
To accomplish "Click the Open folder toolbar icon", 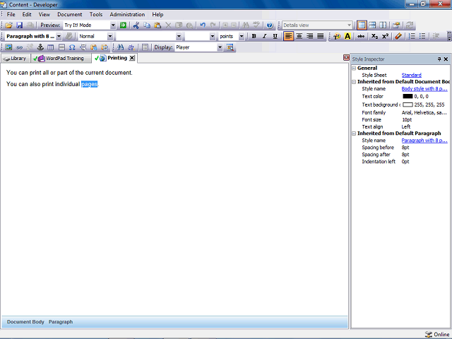I will click(x=8, y=25).
